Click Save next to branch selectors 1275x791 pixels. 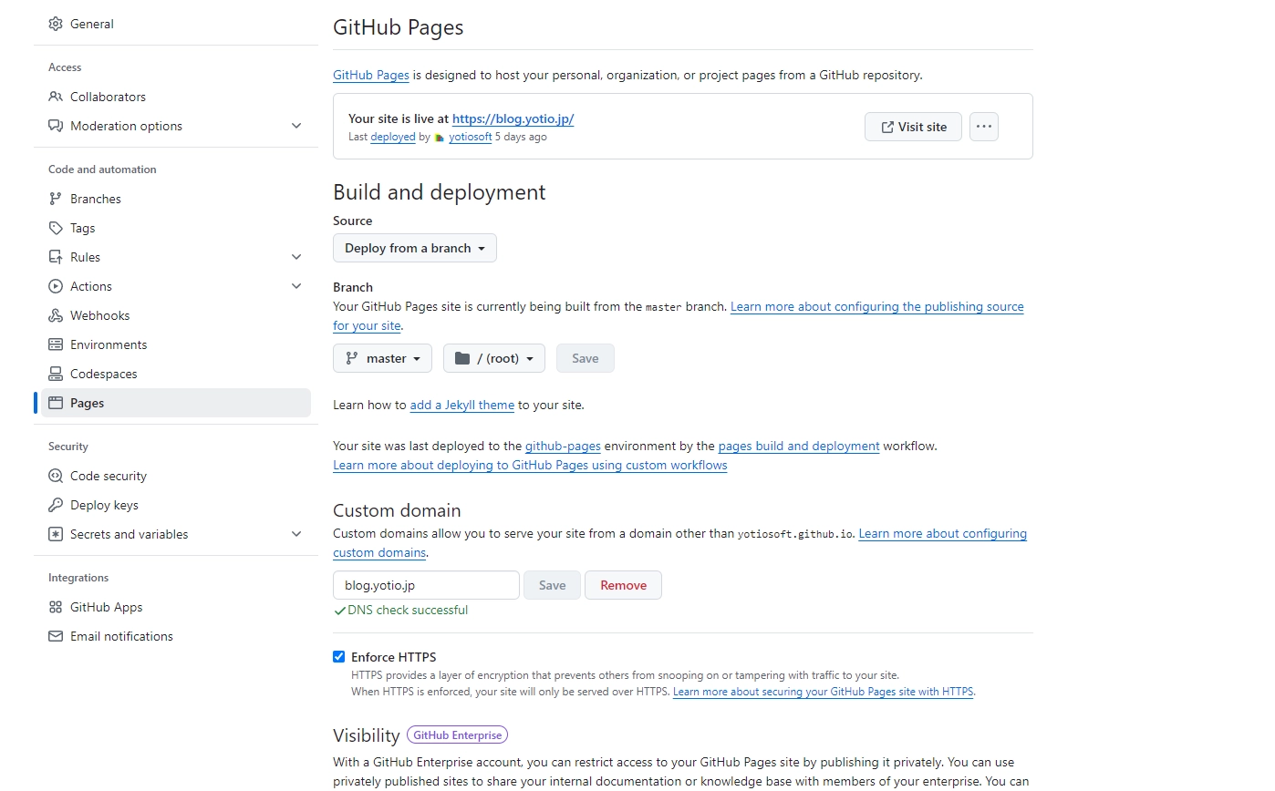(586, 358)
